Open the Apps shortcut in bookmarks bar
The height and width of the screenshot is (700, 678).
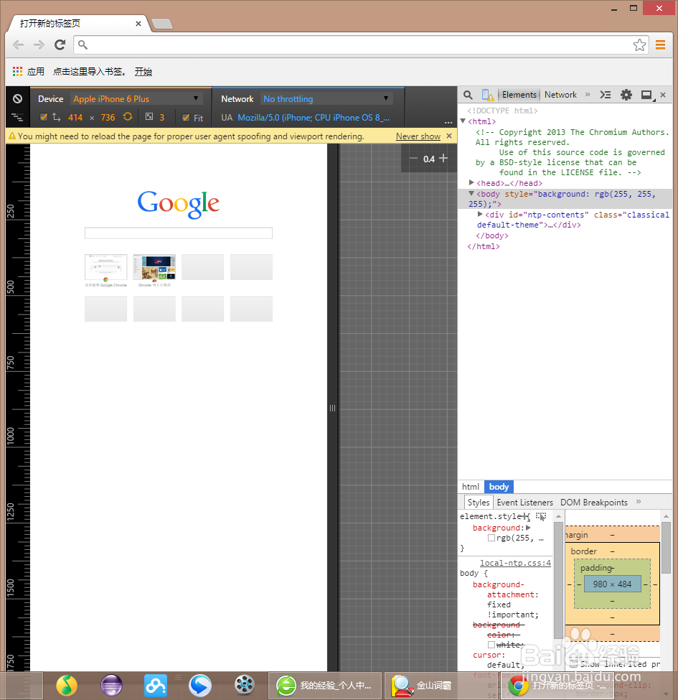coord(29,71)
